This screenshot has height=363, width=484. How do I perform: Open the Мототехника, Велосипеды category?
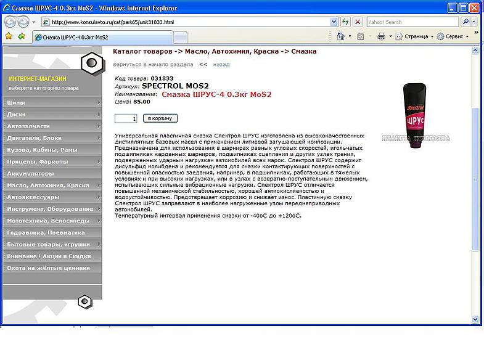pyautogui.click(x=52, y=221)
